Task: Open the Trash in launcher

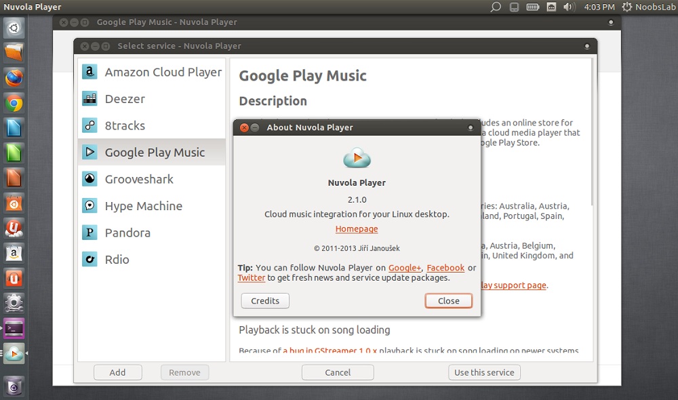Action: click(x=14, y=386)
